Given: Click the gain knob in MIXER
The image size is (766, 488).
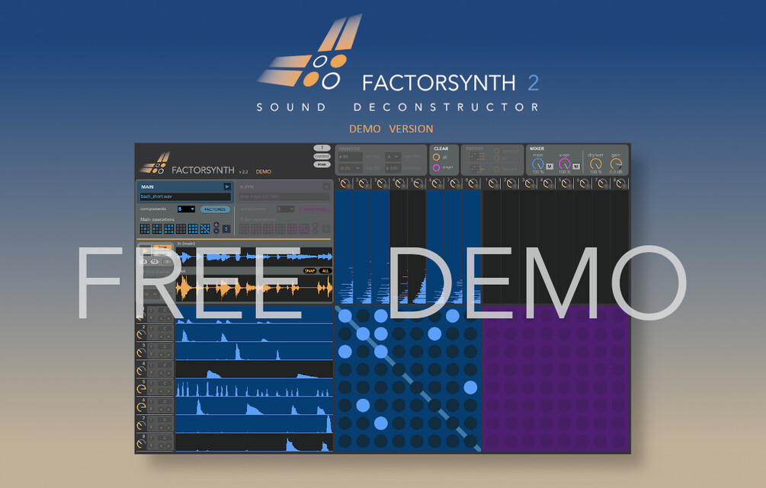Looking at the screenshot, I should (616, 164).
